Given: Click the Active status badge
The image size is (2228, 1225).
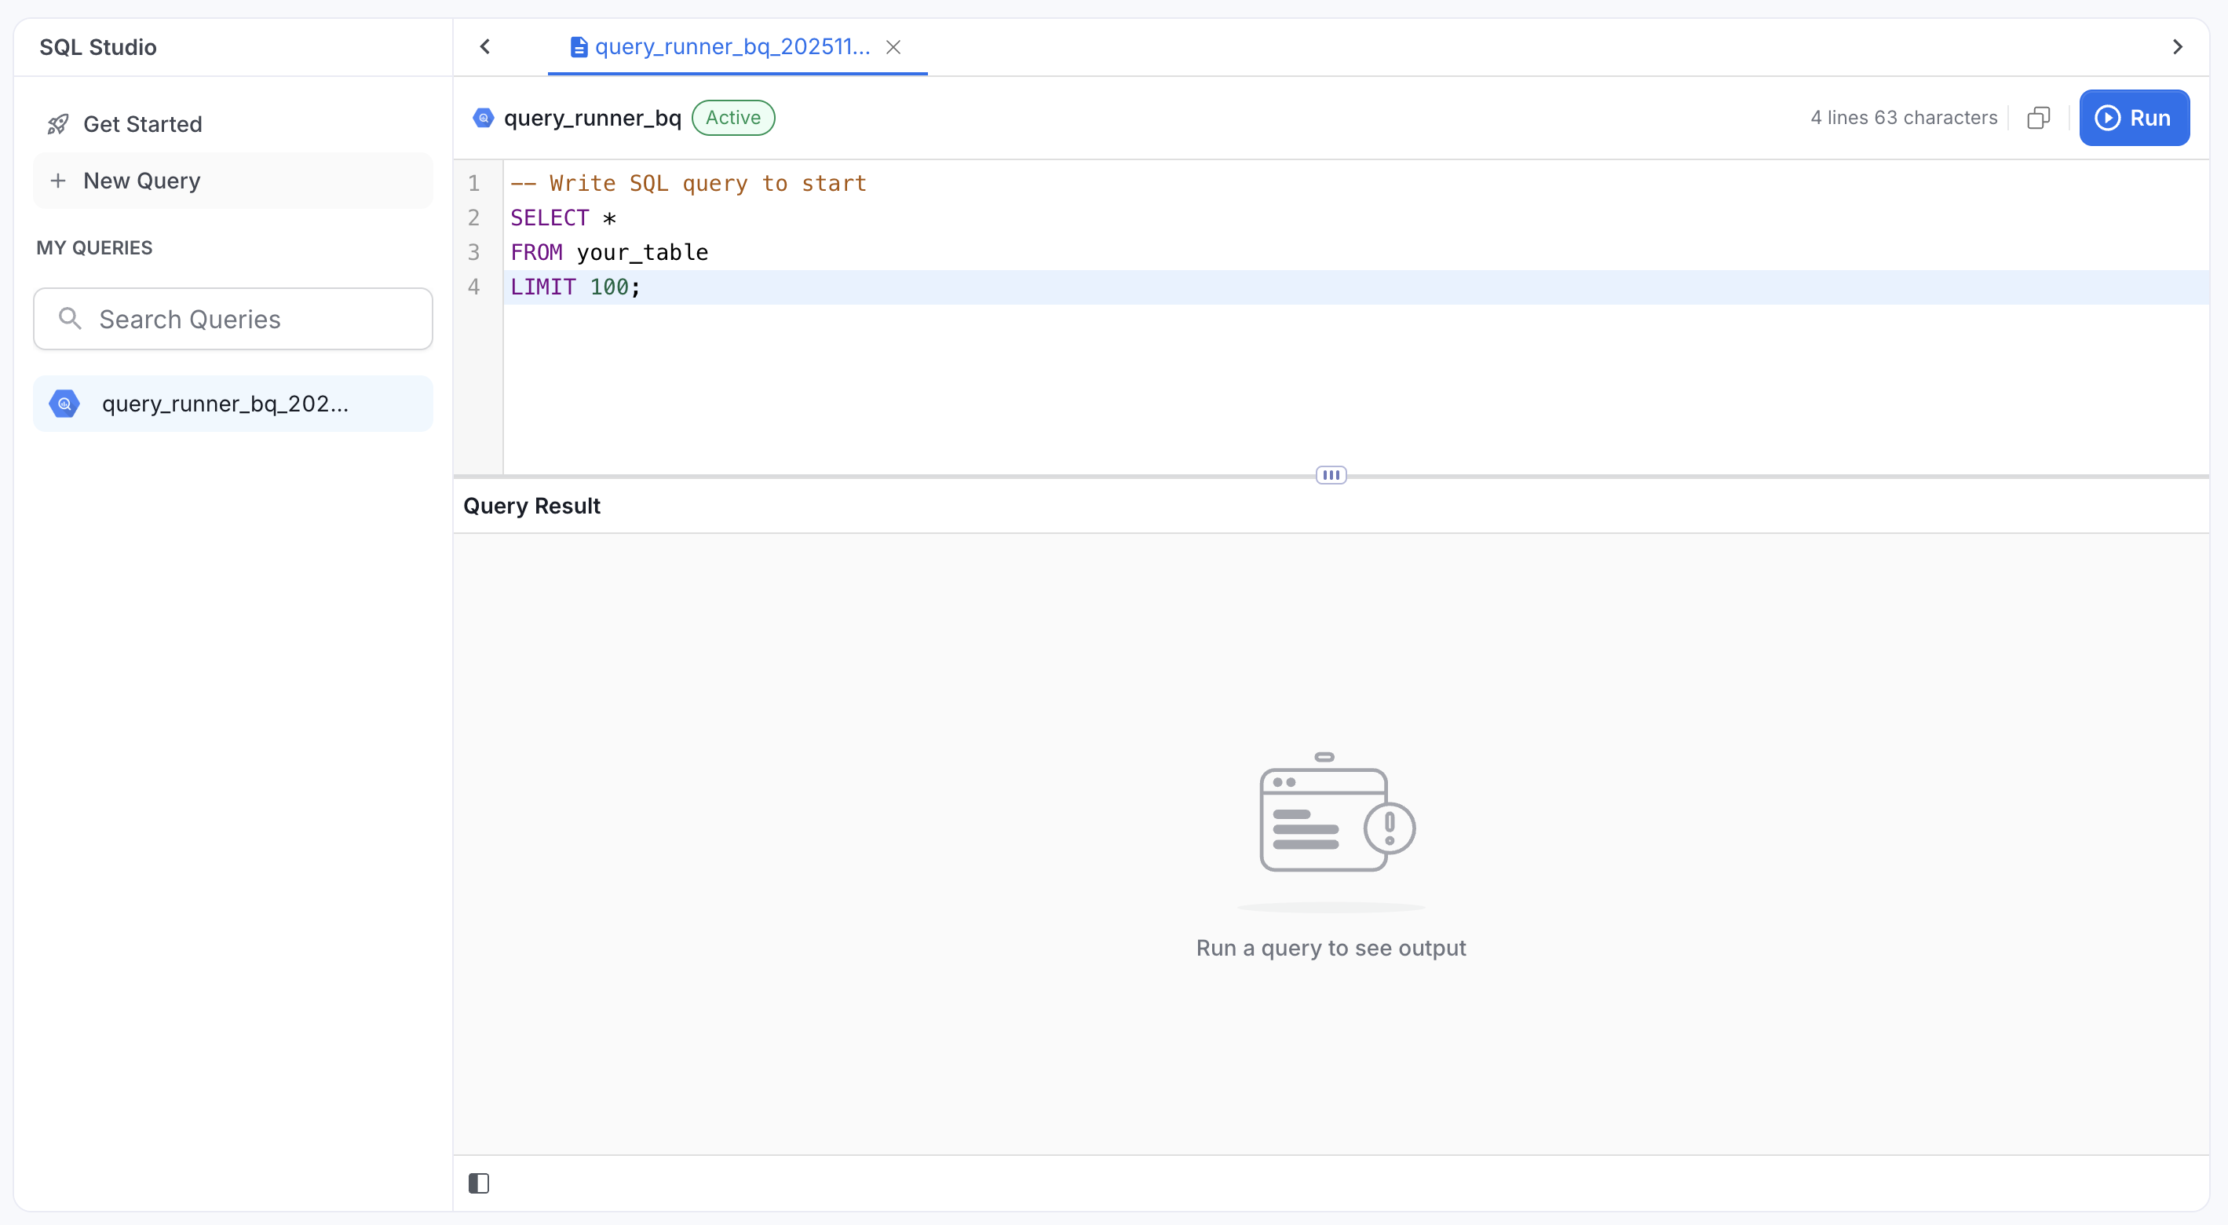Looking at the screenshot, I should pos(732,118).
